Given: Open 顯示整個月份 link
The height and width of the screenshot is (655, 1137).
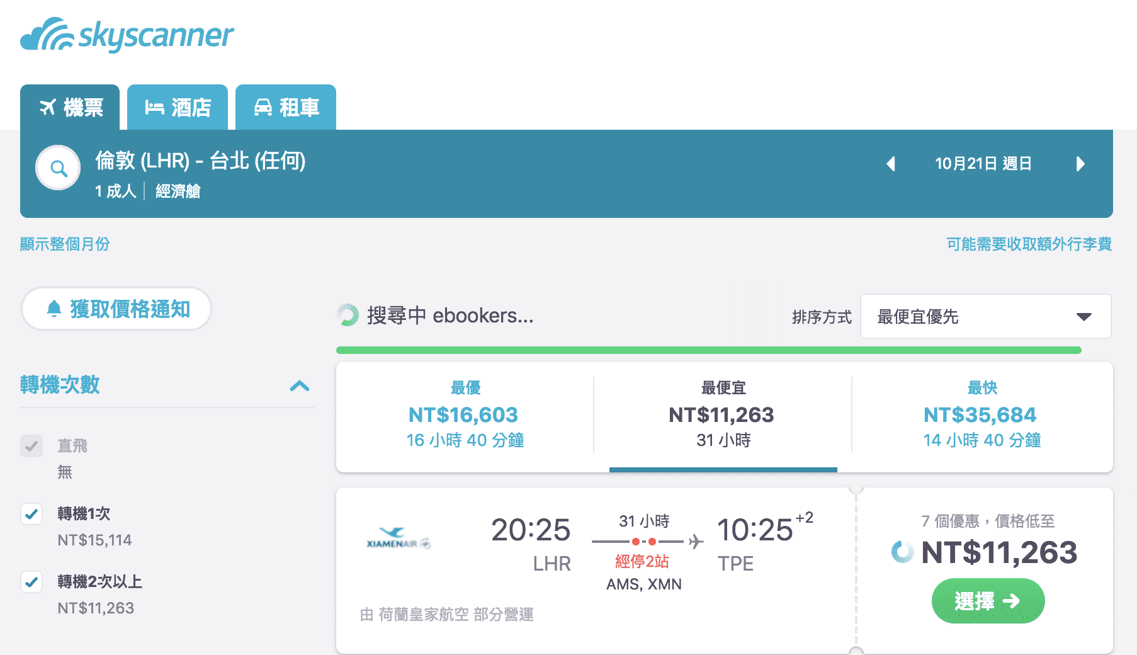Looking at the screenshot, I should point(65,244).
